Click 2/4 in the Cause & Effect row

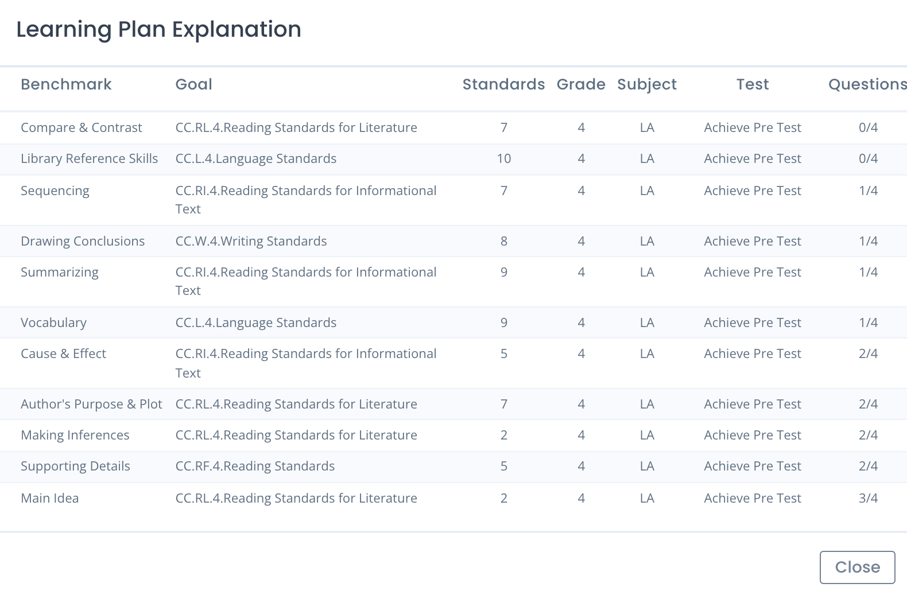point(868,353)
